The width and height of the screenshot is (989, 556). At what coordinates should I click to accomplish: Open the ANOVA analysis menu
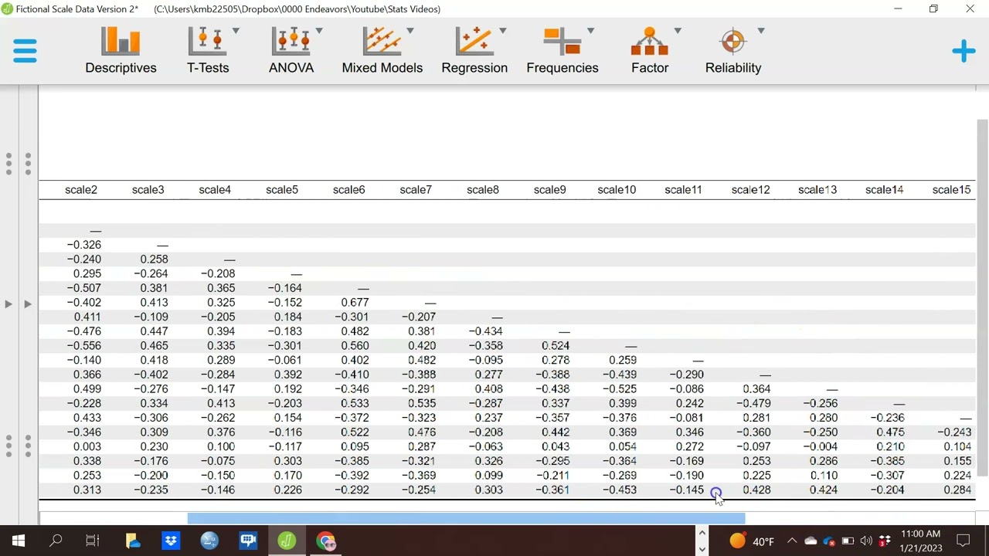tap(291, 51)
